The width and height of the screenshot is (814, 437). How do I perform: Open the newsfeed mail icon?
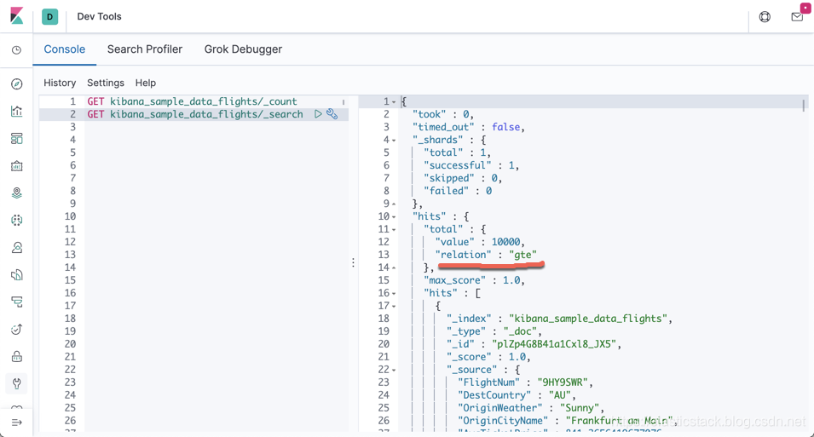[x=797, y=16]
